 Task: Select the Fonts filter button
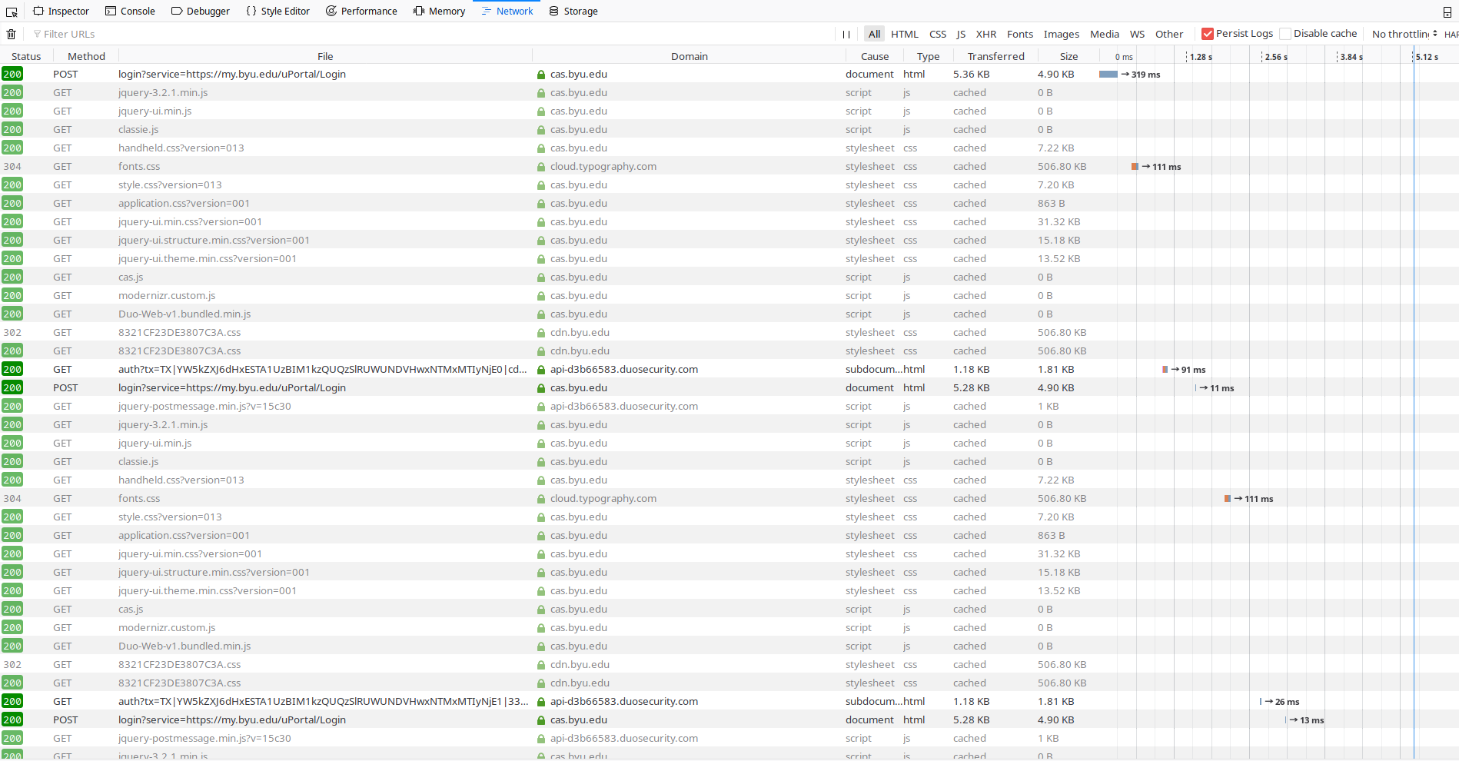pos(1020,34)
